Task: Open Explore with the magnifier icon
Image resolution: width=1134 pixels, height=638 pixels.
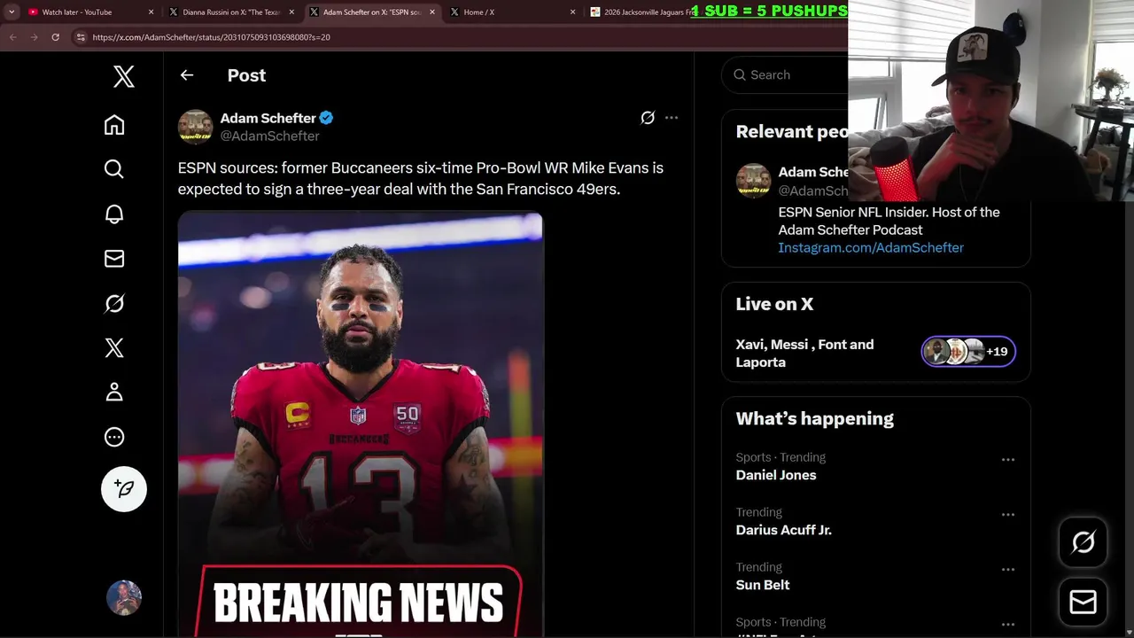Action: pos(114,169)
